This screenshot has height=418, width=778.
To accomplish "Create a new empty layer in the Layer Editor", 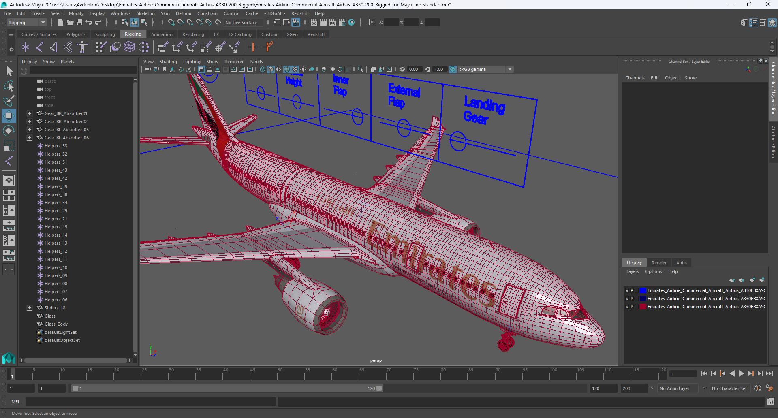I will click(752, 280).
